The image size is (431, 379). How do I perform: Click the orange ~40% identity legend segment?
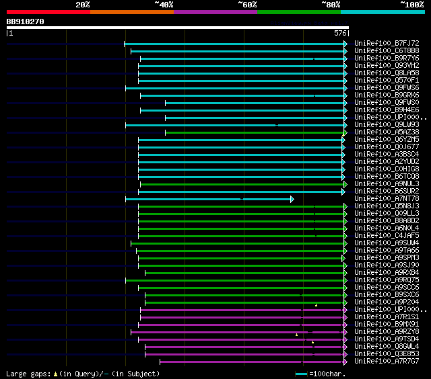pos(132,12)
